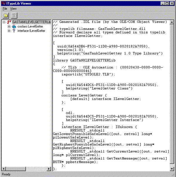
Task: Click the coclass LevelGetter node icon
Action: click(14, 27)
